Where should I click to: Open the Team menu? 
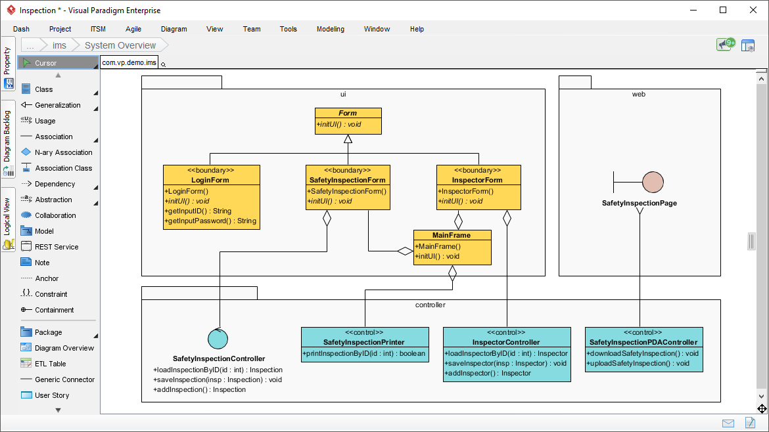point(252,29)
